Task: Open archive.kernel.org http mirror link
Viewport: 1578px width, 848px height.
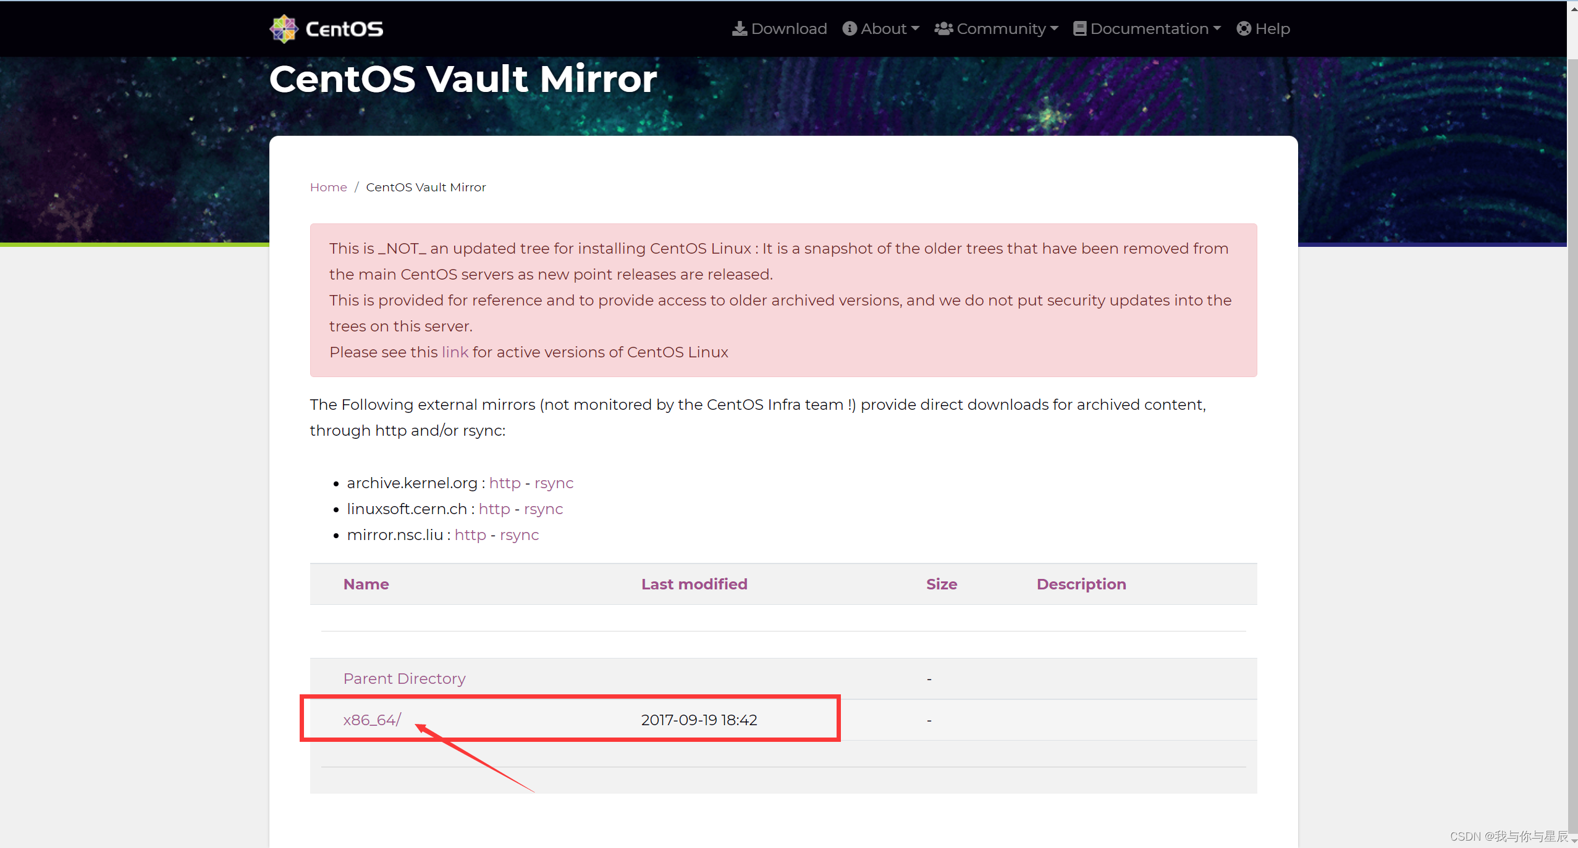Action: pos(504,483)
